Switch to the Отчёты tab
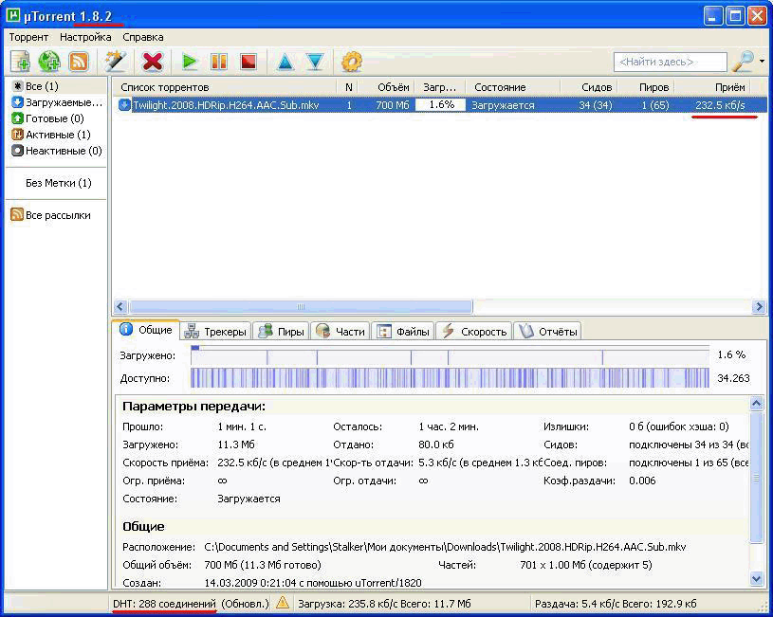Image resolution: width=773 pixels, height=617 pixels. pyautogui.click(x=547, y=332)
